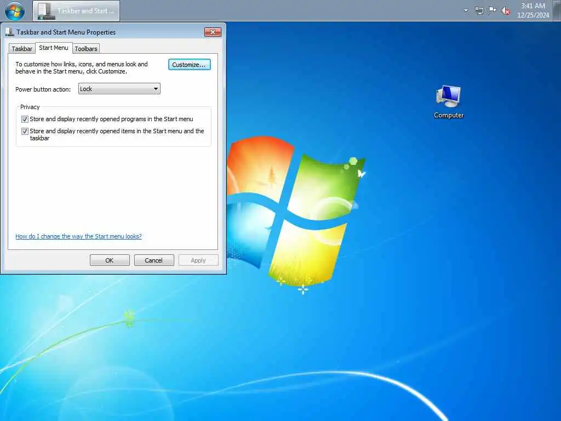561x421 pixels.
Task: Open the Windows Start orb
Action: (15, 11)
